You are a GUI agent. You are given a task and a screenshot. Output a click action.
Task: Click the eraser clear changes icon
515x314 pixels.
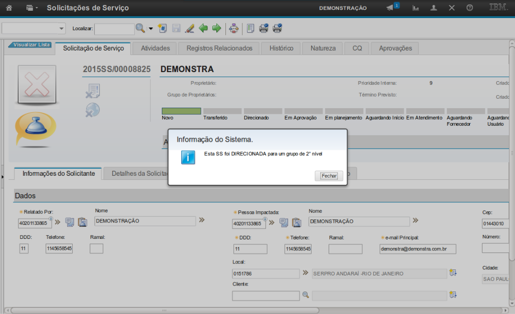(x=189, y=29)
